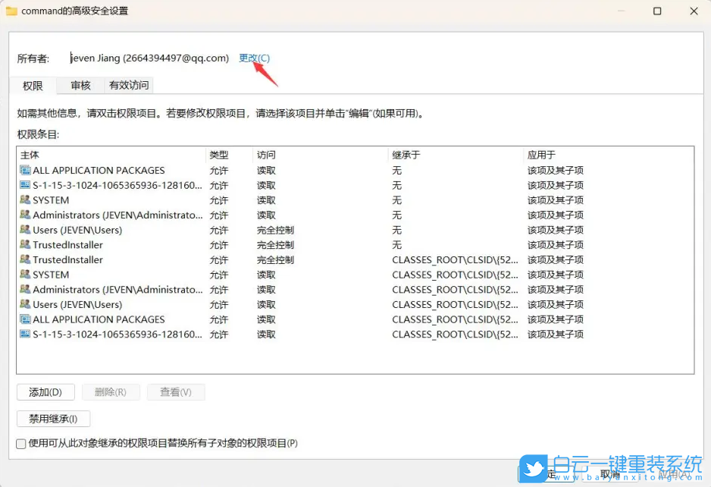The height and width of the screenshot is (487, 711).
Task: Click the 查看(V) button
Action: pyautogui.click(x=176, y=391)
